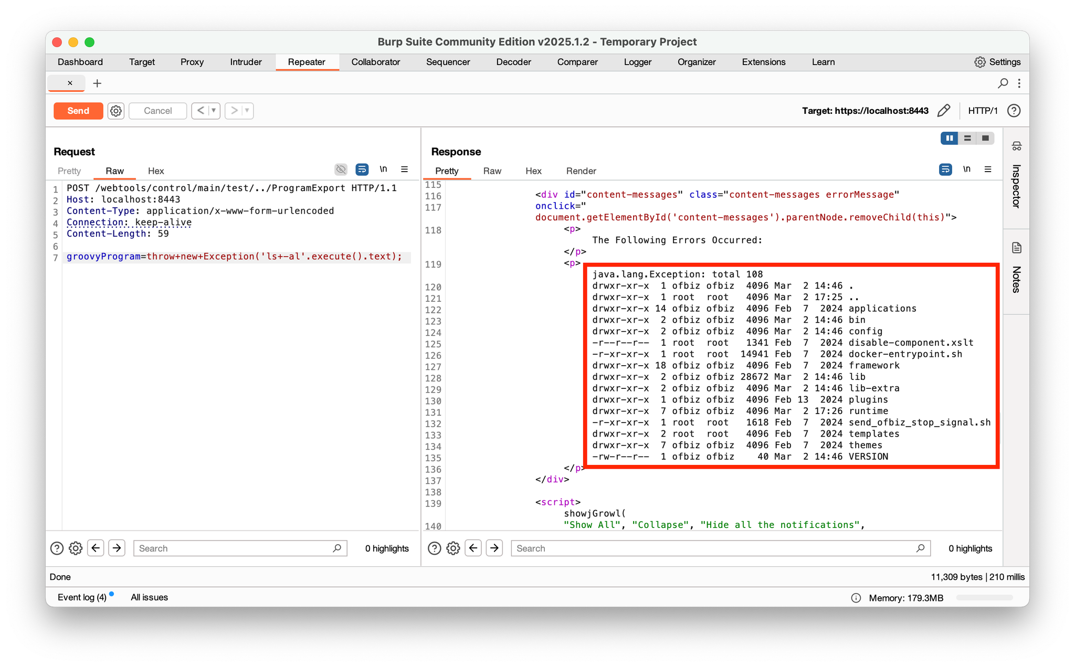This screenshot has width=1075, height=667.
Task: Open request editor hamburger menu
Action: [404, 169]
